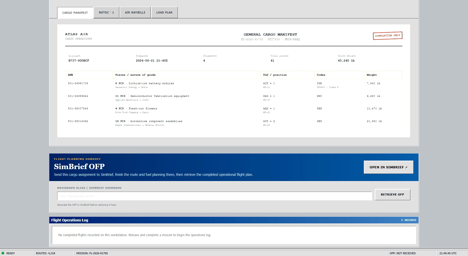This screenshot has height=256, width=468.
Task: Click the Pieces / nature of goods header
Action: point(187,75)
